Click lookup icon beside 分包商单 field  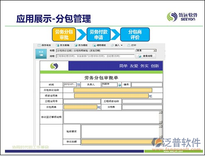(x=99, y=107)
